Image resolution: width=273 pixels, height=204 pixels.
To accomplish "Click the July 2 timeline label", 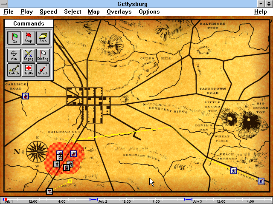I will (x=103, y=202).
